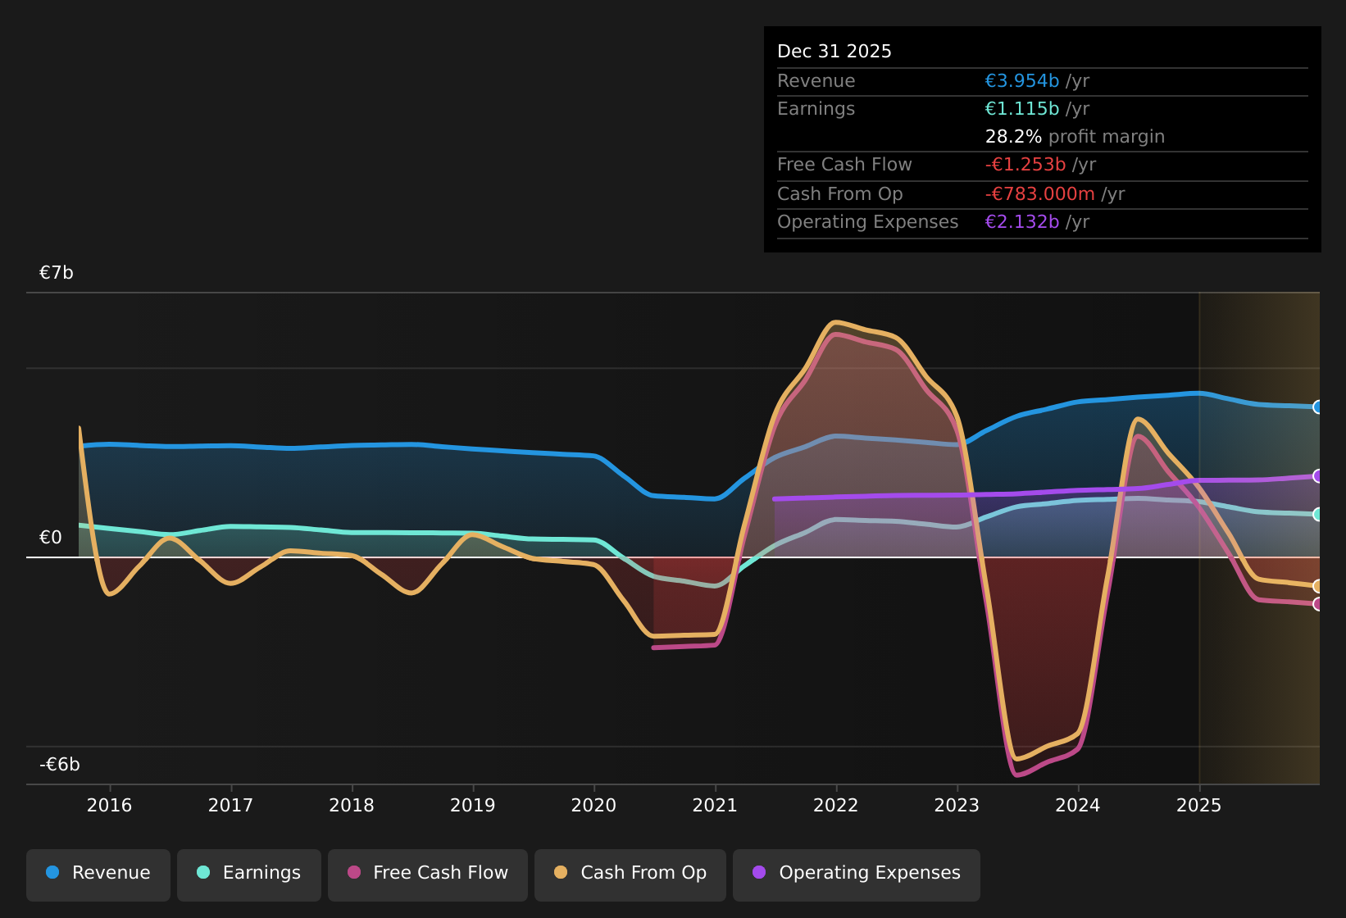Click the '€7b' y-axis label
This screenshot has width=1346, height=918.
click(57, 273)
